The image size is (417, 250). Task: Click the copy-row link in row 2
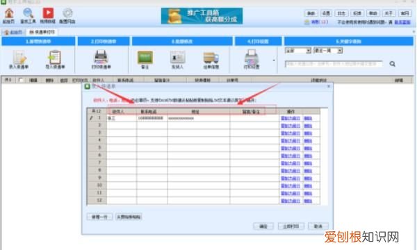tap(291, 126)
